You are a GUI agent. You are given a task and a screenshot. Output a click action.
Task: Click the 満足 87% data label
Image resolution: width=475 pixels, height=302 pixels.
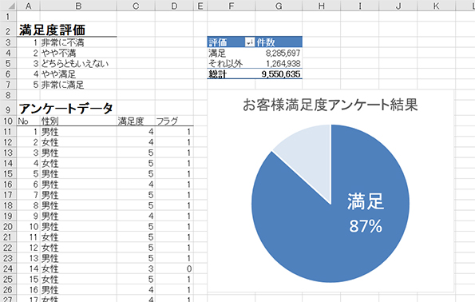tap(366, 213)
